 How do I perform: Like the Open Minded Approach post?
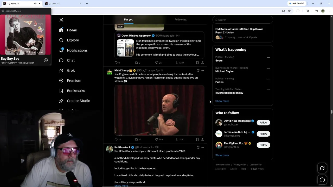(x=158, y=63)
